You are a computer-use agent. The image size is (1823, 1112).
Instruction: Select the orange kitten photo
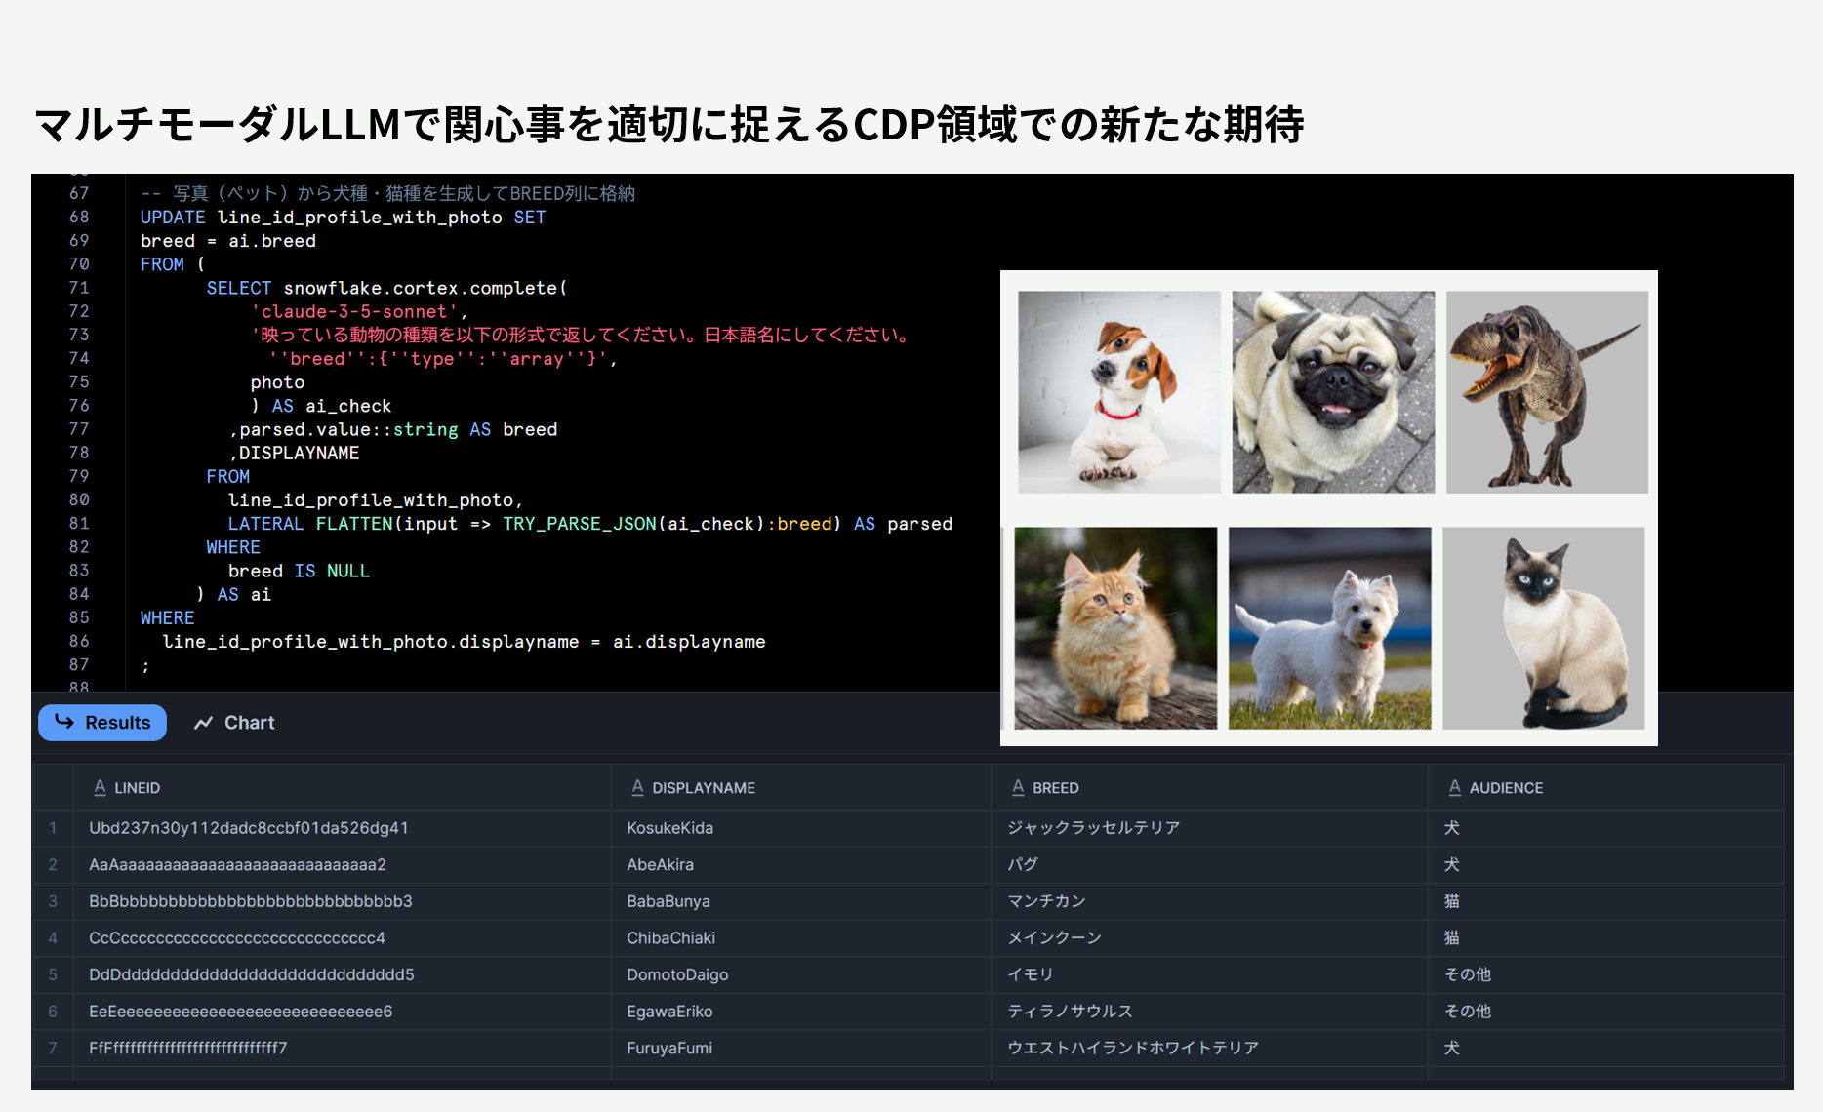(1115, 628)
